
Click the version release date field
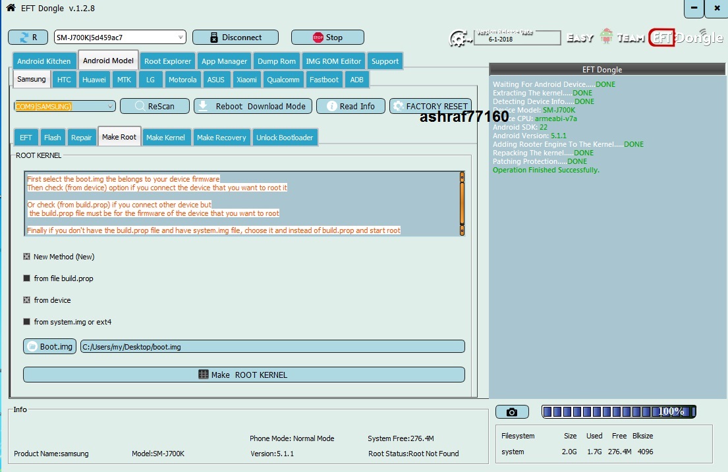pyautogui.click(x=518, y=38)
